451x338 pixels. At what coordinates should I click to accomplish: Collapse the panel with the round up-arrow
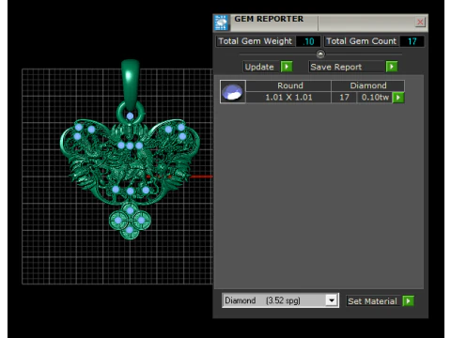(x=320, y=54)
